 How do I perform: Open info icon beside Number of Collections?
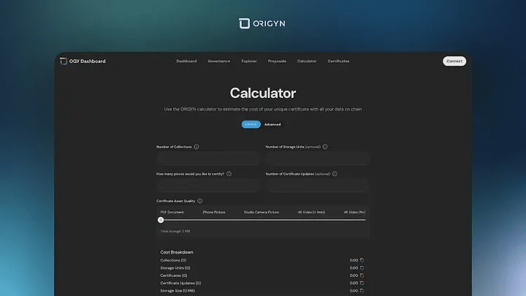tap(197, 147)
